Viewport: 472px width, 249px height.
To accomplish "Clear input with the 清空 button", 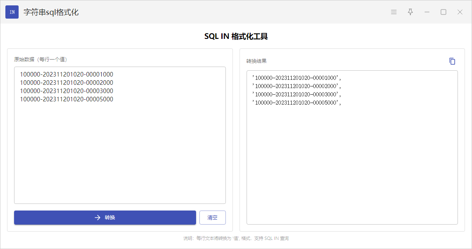I will coord(213,218).
